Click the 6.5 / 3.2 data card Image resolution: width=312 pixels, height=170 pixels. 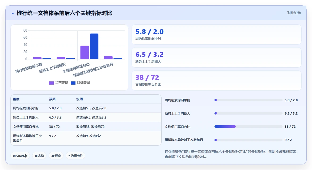tap(217, 57)
